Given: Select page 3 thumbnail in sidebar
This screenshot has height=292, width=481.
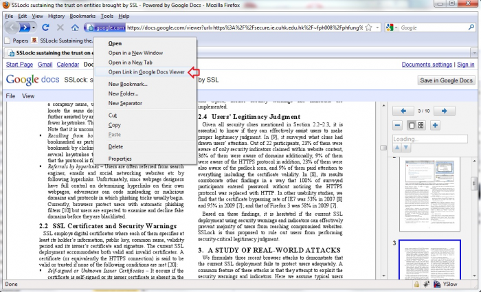Looking at the screenshot, I should [429, 260].
